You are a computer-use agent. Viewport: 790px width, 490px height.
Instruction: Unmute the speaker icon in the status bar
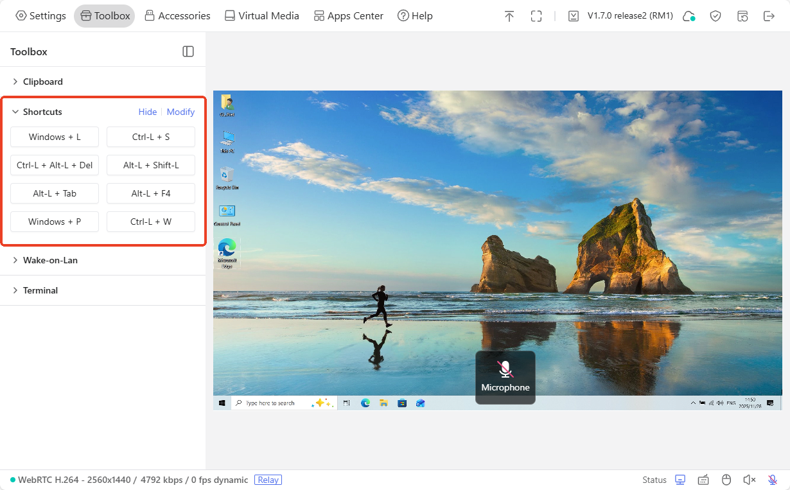coord(750,480)
